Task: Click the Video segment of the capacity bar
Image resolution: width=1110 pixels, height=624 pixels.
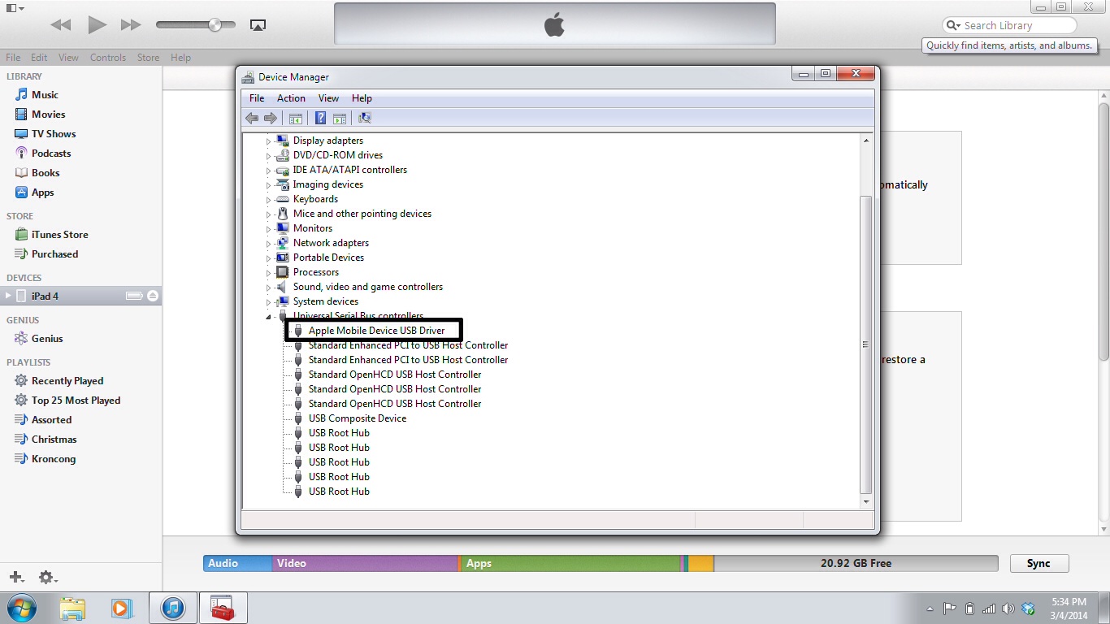Action: [365, 563]
